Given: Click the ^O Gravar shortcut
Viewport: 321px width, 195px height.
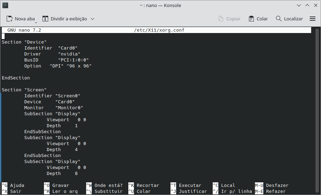Looking at the screenshot, I should [57, 186].
